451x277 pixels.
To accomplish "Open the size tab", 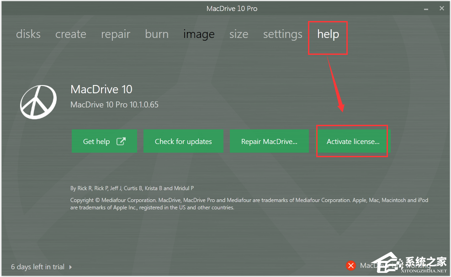I will coord(239,34).
